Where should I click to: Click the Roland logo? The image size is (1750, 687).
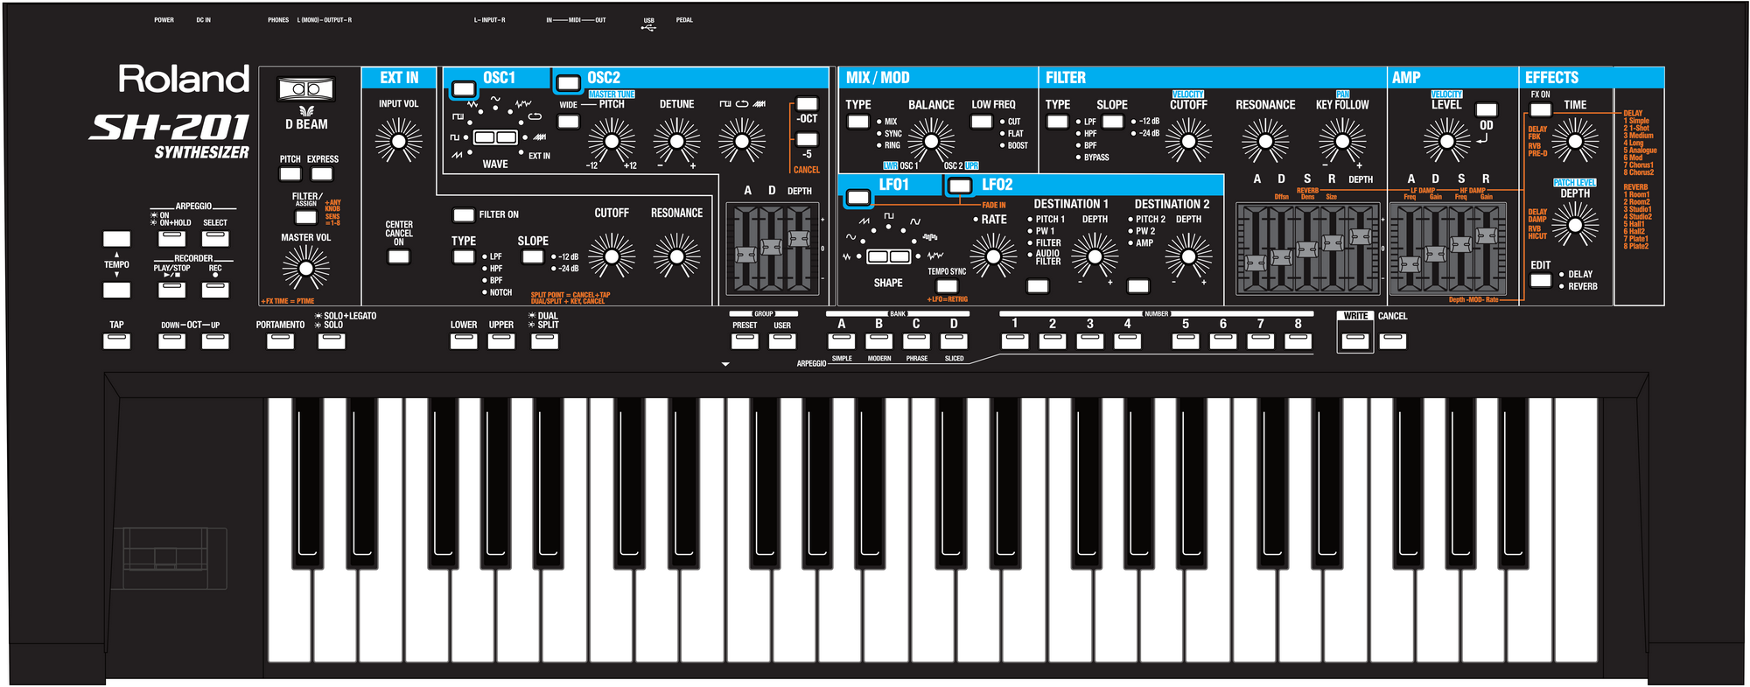pyautogui.click(x=185, y=79)
